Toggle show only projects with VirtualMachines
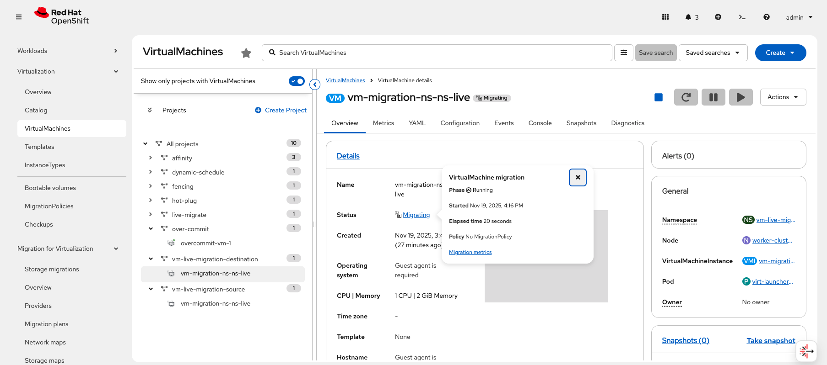 point(297,81)
